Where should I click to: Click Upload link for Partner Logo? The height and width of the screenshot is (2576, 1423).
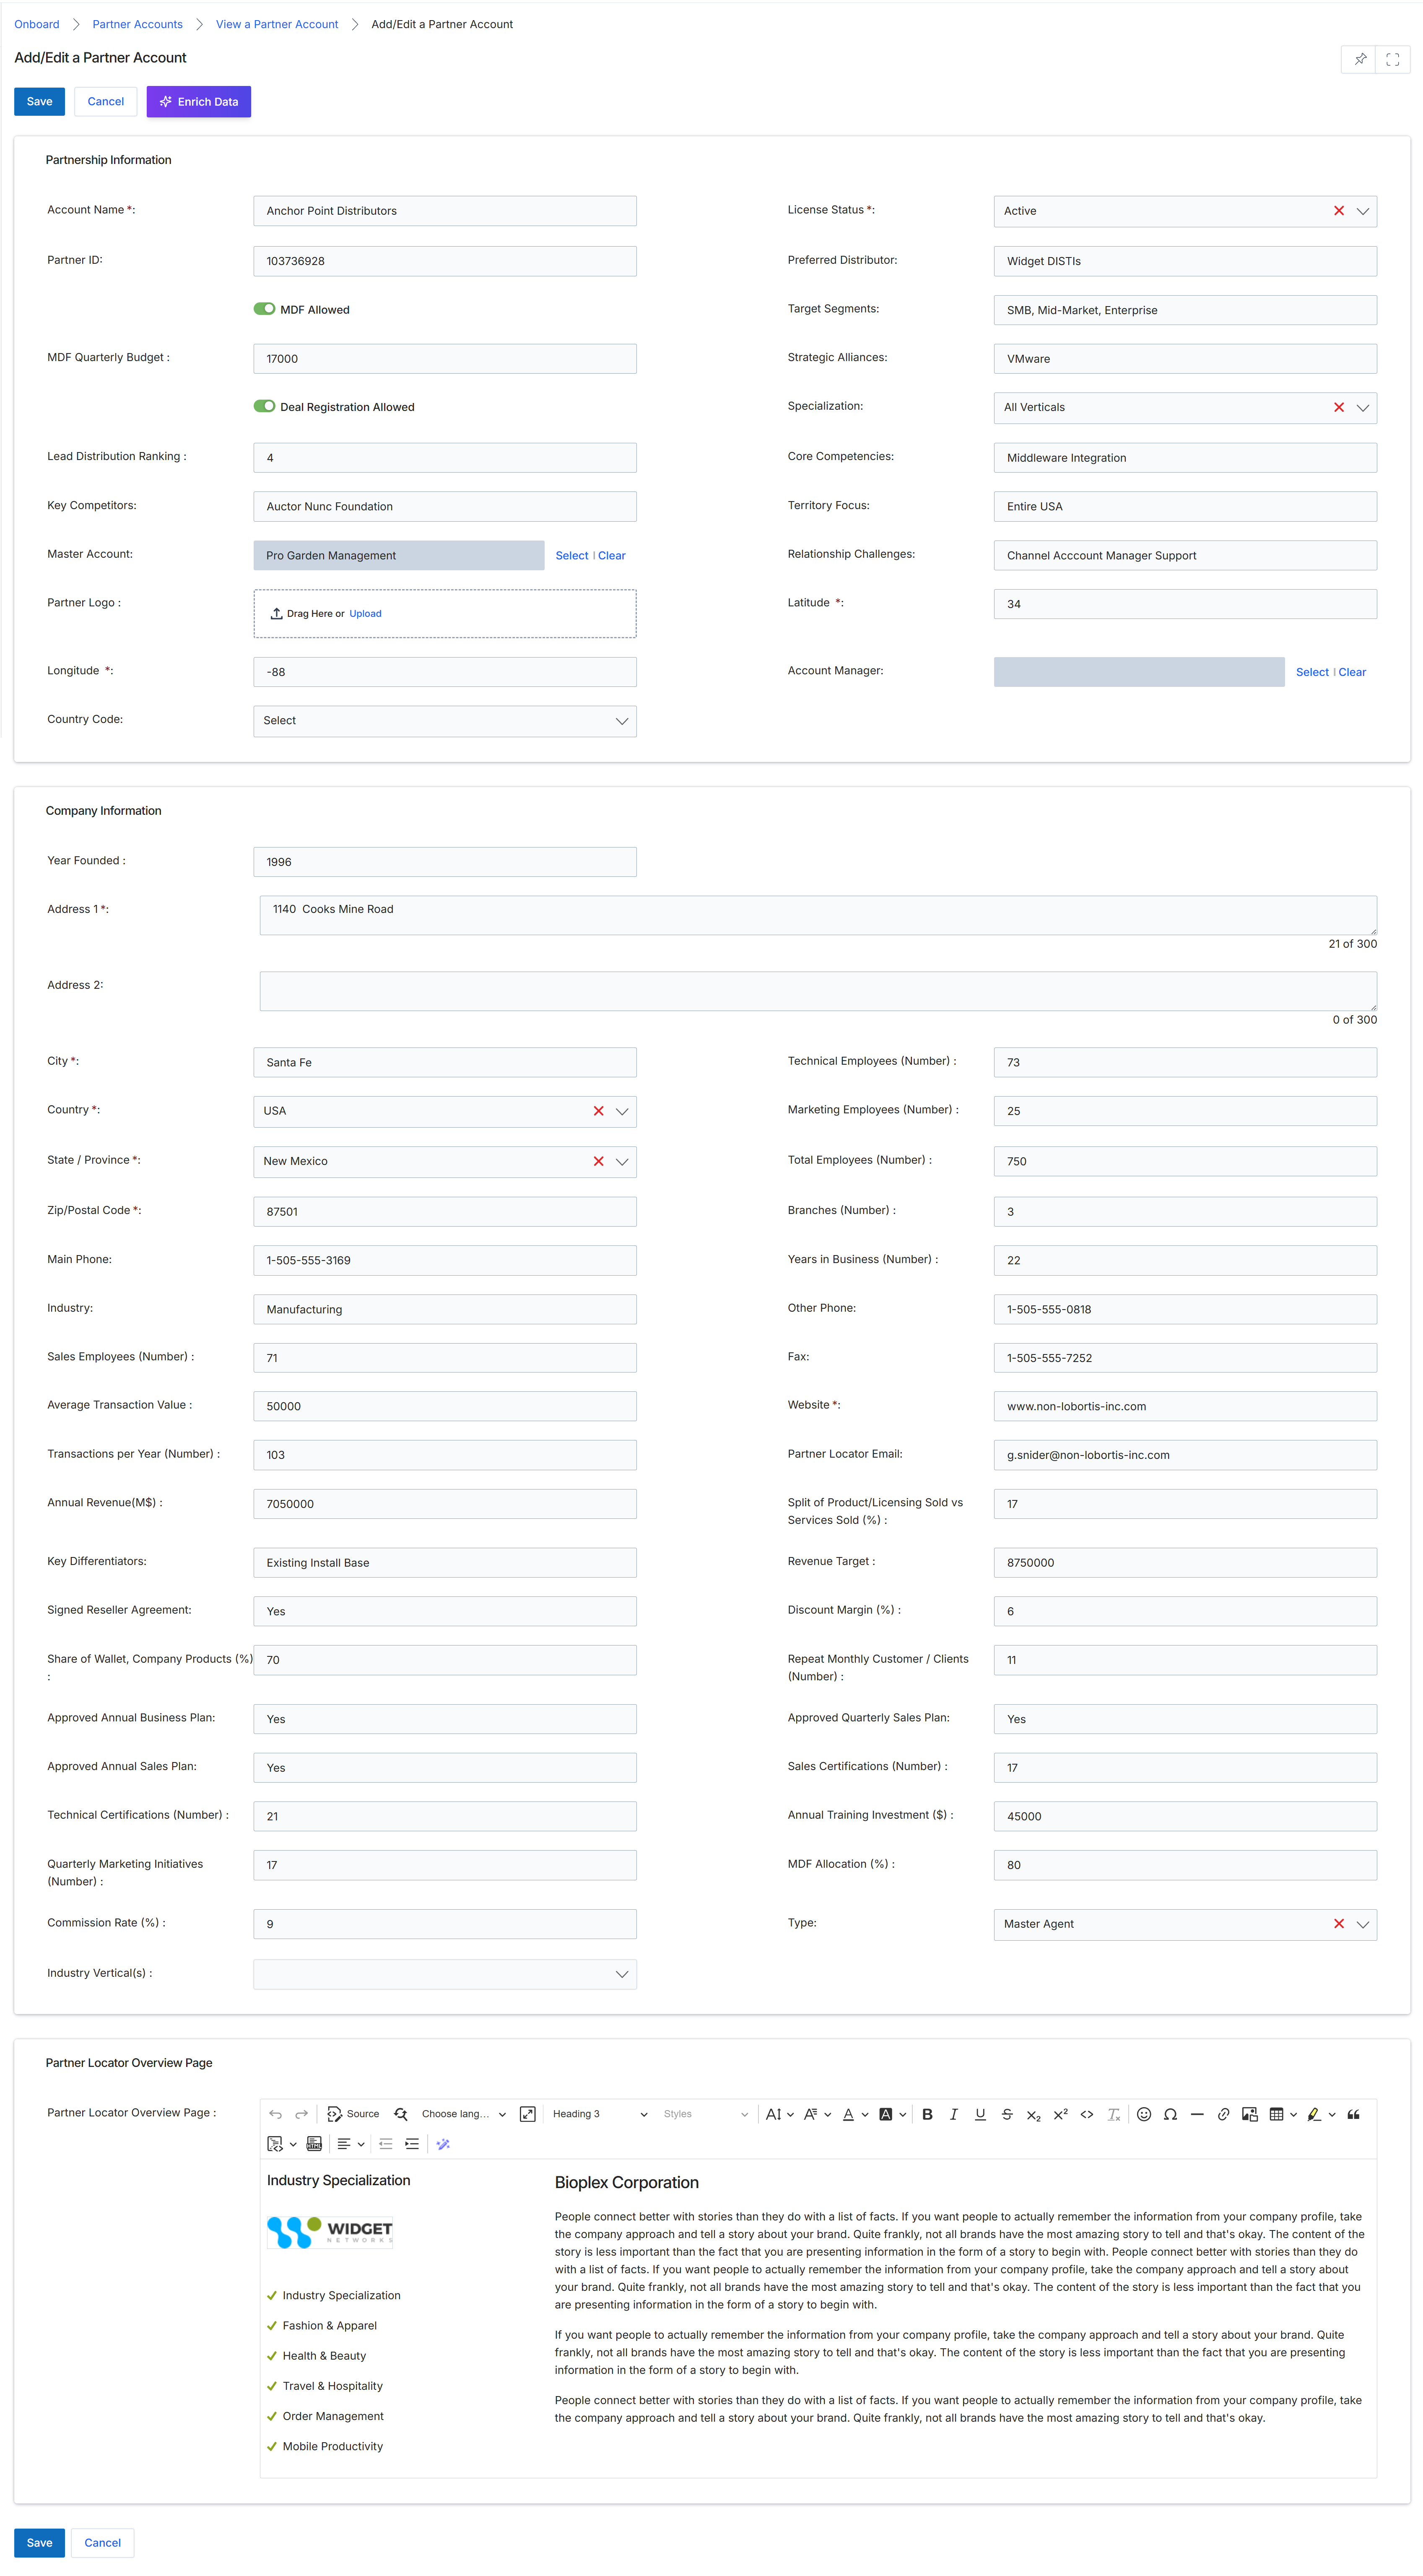[x=365, y=613]
